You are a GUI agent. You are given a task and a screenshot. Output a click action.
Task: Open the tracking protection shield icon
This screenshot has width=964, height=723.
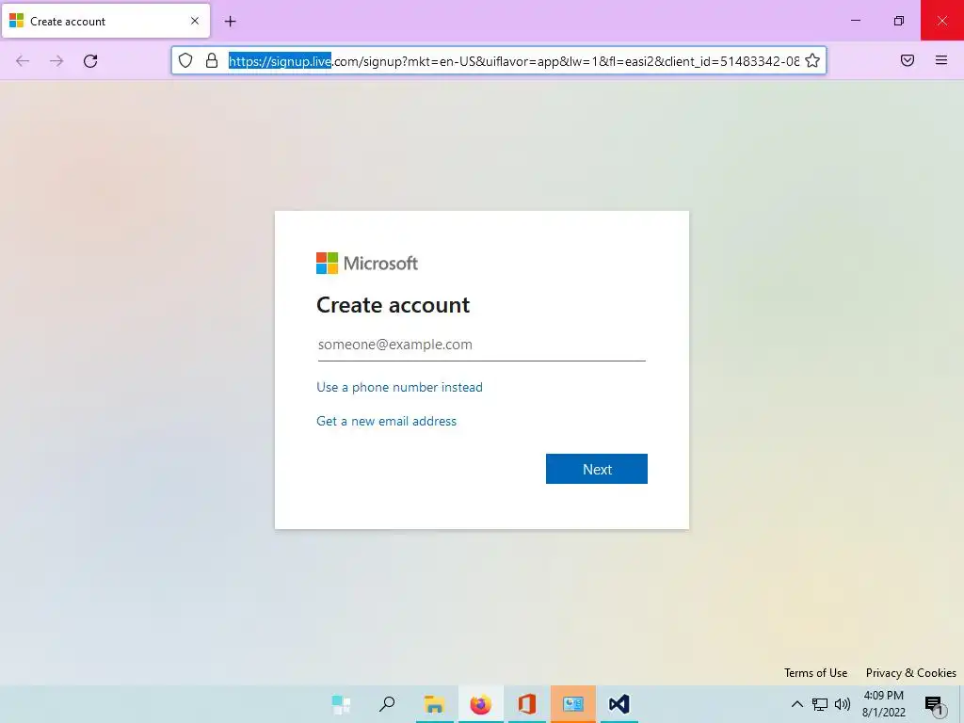185,60
